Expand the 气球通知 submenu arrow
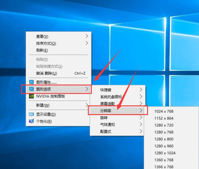The width and height of the screenshot is (199, 169). pos(141,124)
